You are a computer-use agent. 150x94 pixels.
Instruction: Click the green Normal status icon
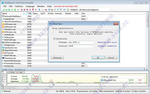[x=2, y=91]
